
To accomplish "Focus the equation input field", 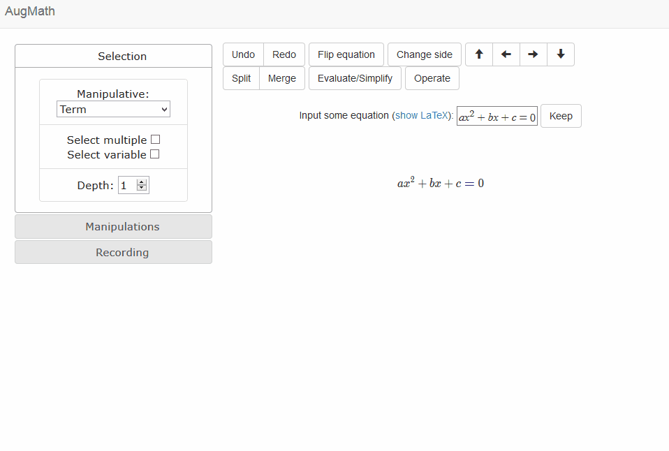I will [497, 116].
